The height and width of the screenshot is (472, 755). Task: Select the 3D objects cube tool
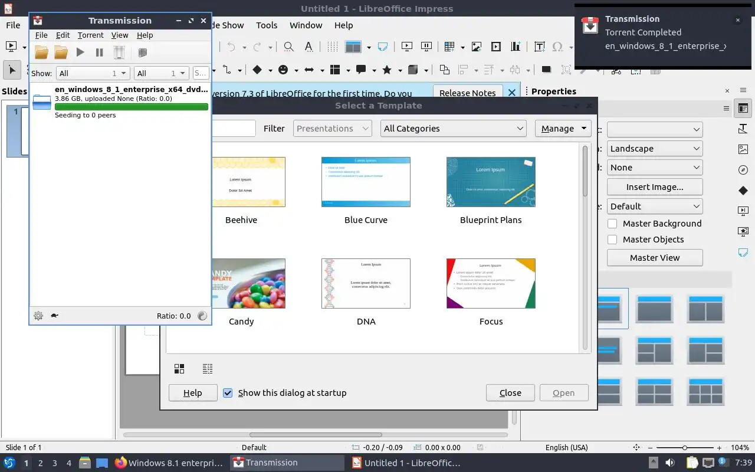pos(413,70)
